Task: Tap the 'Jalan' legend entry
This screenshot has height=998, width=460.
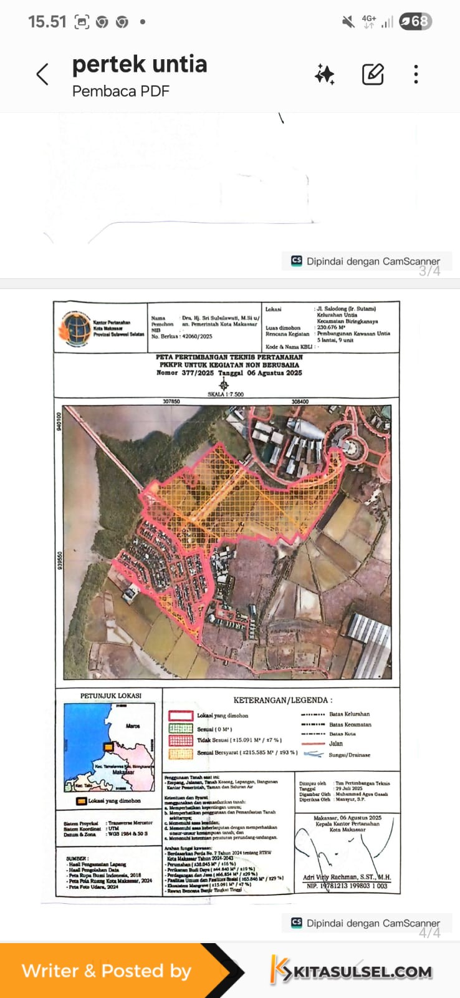Action: click(322, 744)
